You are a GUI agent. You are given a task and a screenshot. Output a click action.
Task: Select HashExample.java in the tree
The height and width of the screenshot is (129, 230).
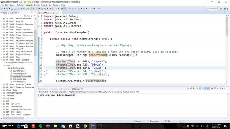coord(20,73)
